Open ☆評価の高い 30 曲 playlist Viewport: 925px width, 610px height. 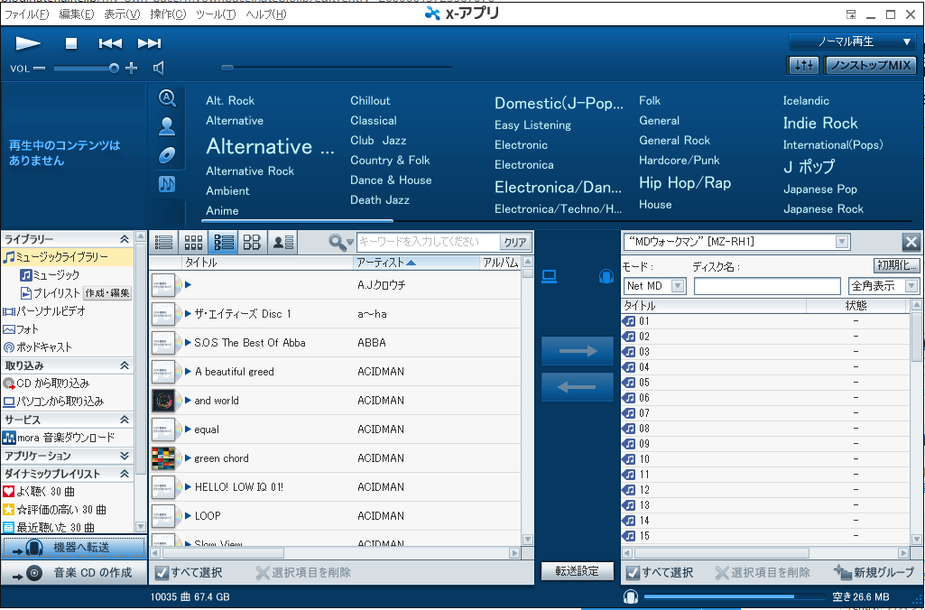point(54,510)
